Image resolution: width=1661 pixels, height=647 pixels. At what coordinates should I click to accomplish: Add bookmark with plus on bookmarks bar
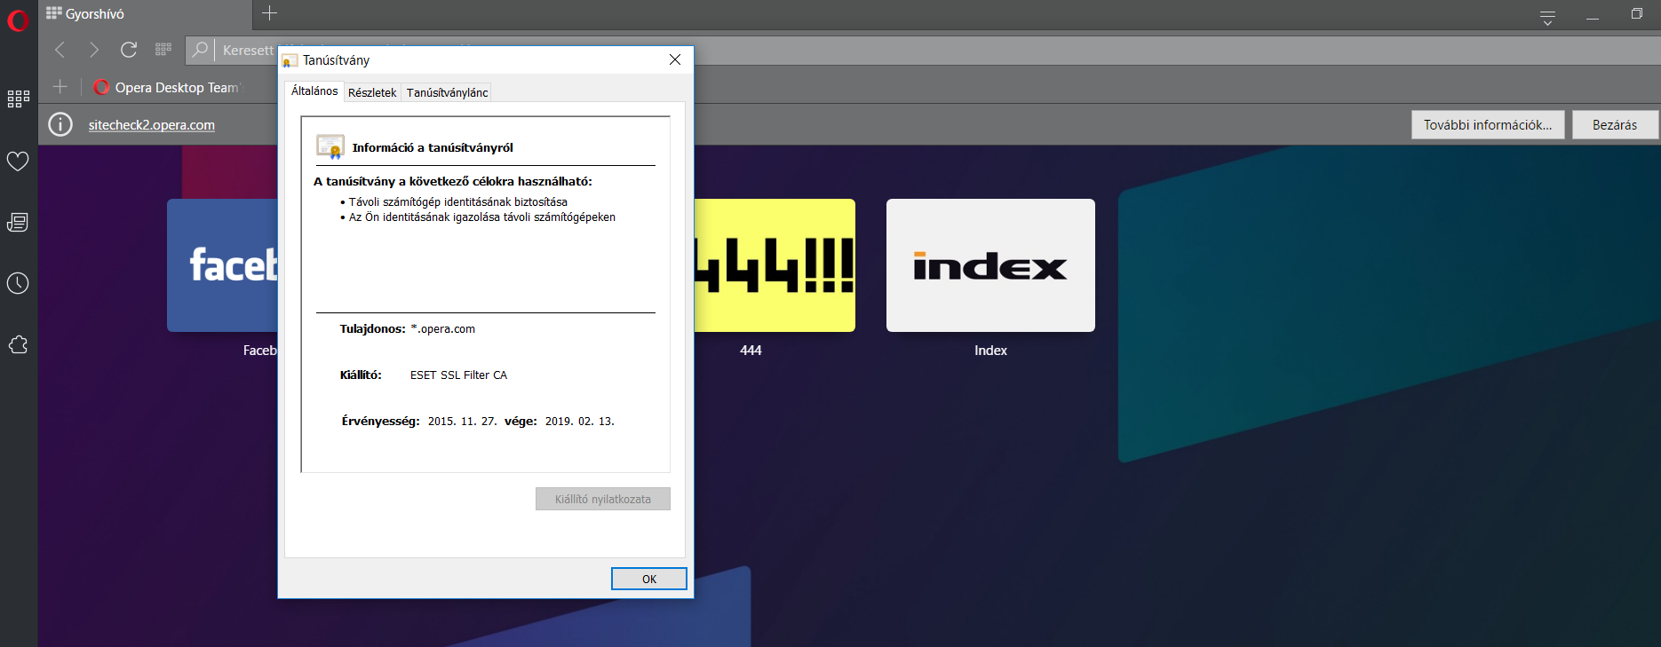click(60, 86)
